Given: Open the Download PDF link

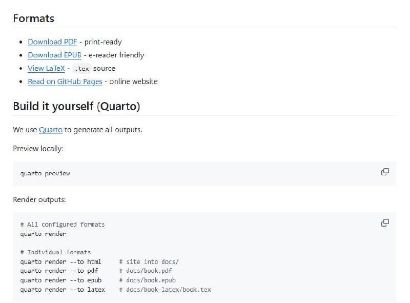Looking at the screenshot, I should click(52, 42).
